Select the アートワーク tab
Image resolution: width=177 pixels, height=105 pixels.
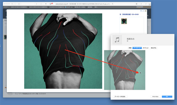tap(137, 48)
